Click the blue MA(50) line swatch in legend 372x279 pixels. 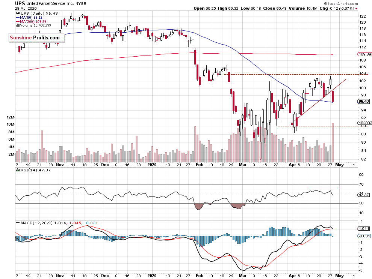18,18
